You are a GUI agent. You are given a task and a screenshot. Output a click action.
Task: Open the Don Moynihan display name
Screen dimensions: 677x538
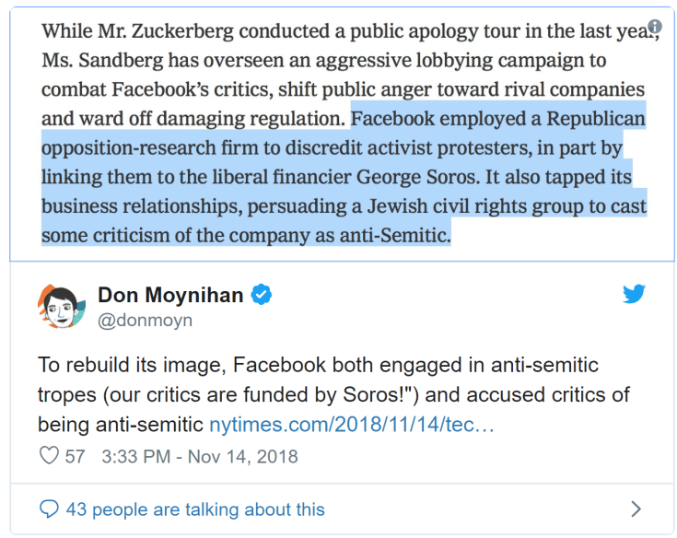click(170, 295)
